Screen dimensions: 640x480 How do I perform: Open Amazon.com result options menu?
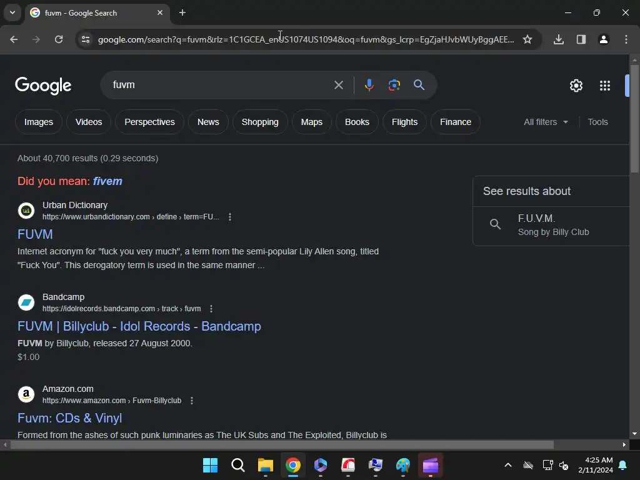192,401
